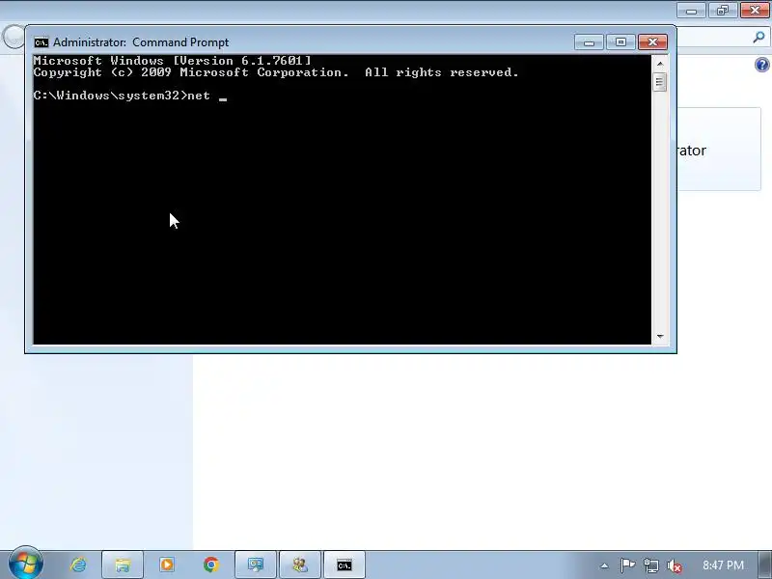Open Windows Media Player taskbar icon
Image resolution: width=772 pixels, height=579 pixels.
click(x=167, y=565)
